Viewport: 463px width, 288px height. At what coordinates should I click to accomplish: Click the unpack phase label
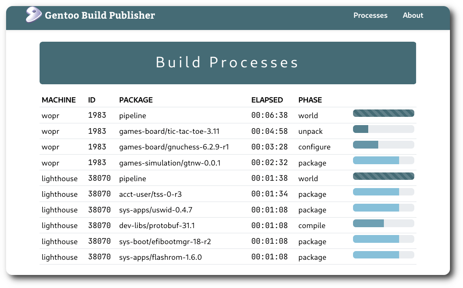310,132
